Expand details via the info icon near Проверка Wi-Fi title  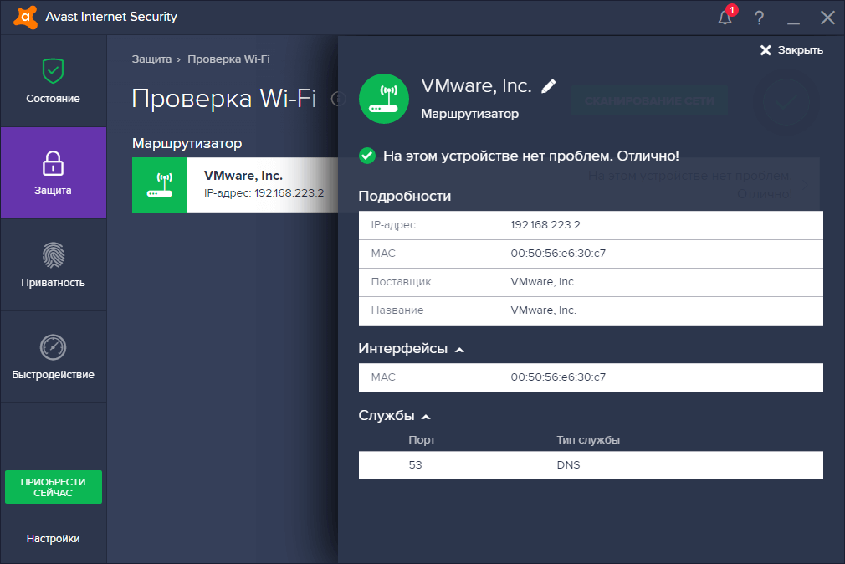pyautogui.click(x=339, y=99)
